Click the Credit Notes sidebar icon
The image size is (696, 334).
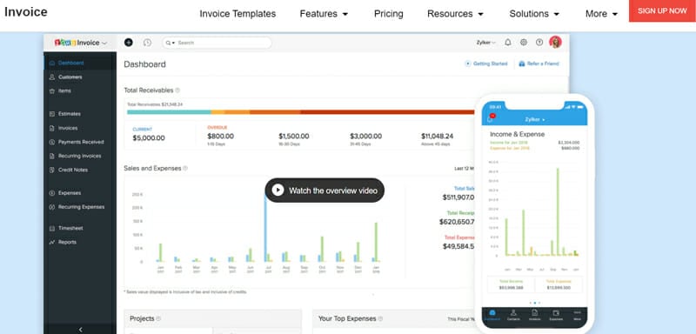pos(52,170)
